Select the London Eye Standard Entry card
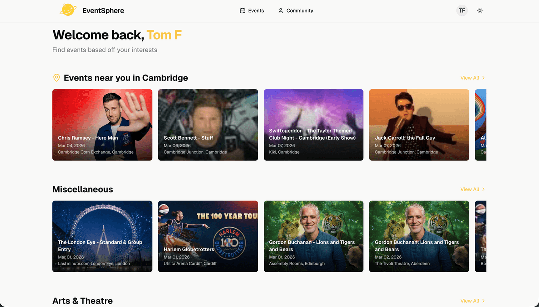Image resolution: width=539 pixels, height=307 pixels. [102, 236]
